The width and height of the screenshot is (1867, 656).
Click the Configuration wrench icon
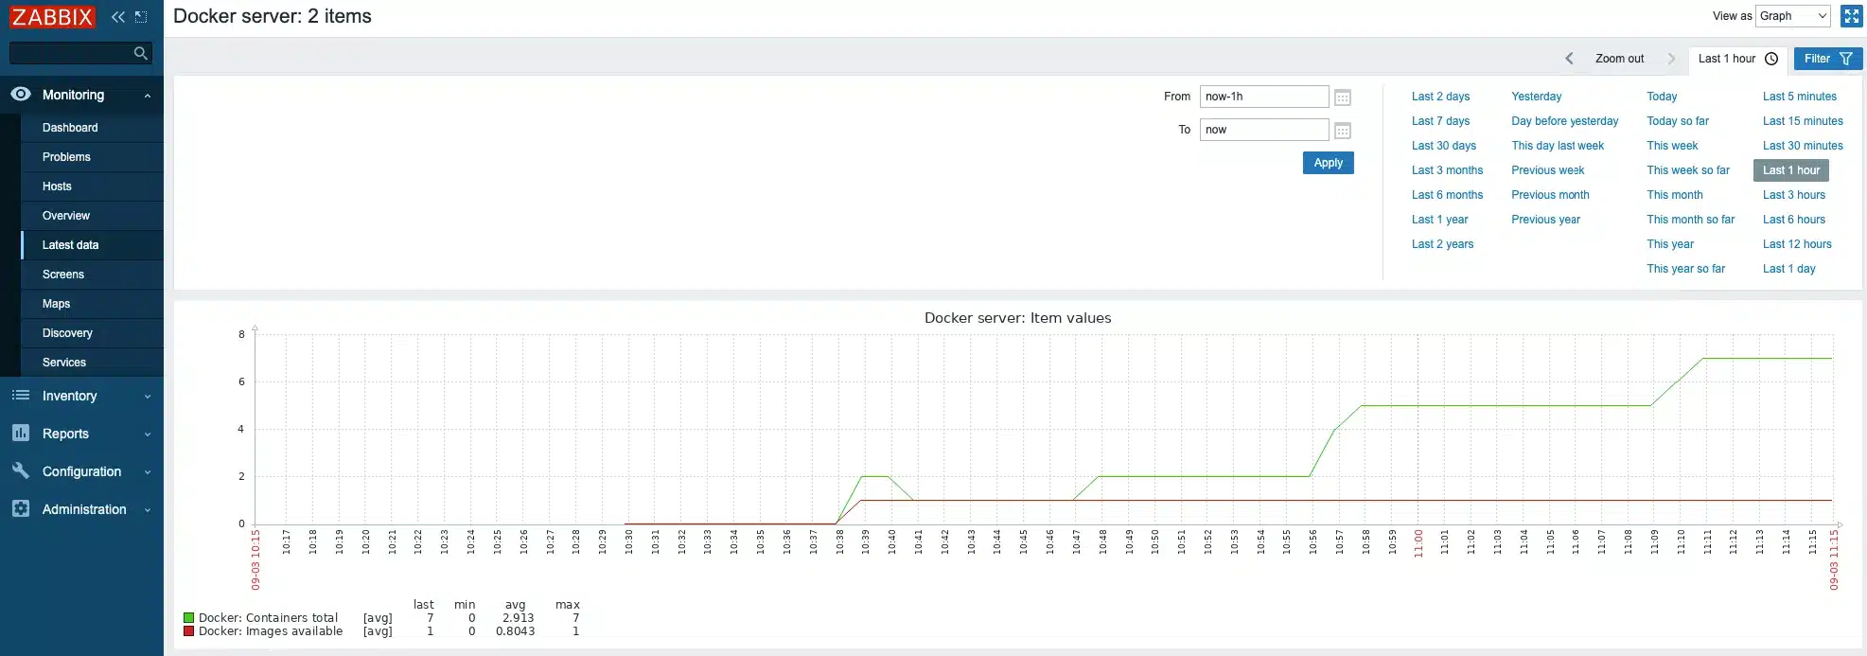point(21,470)
